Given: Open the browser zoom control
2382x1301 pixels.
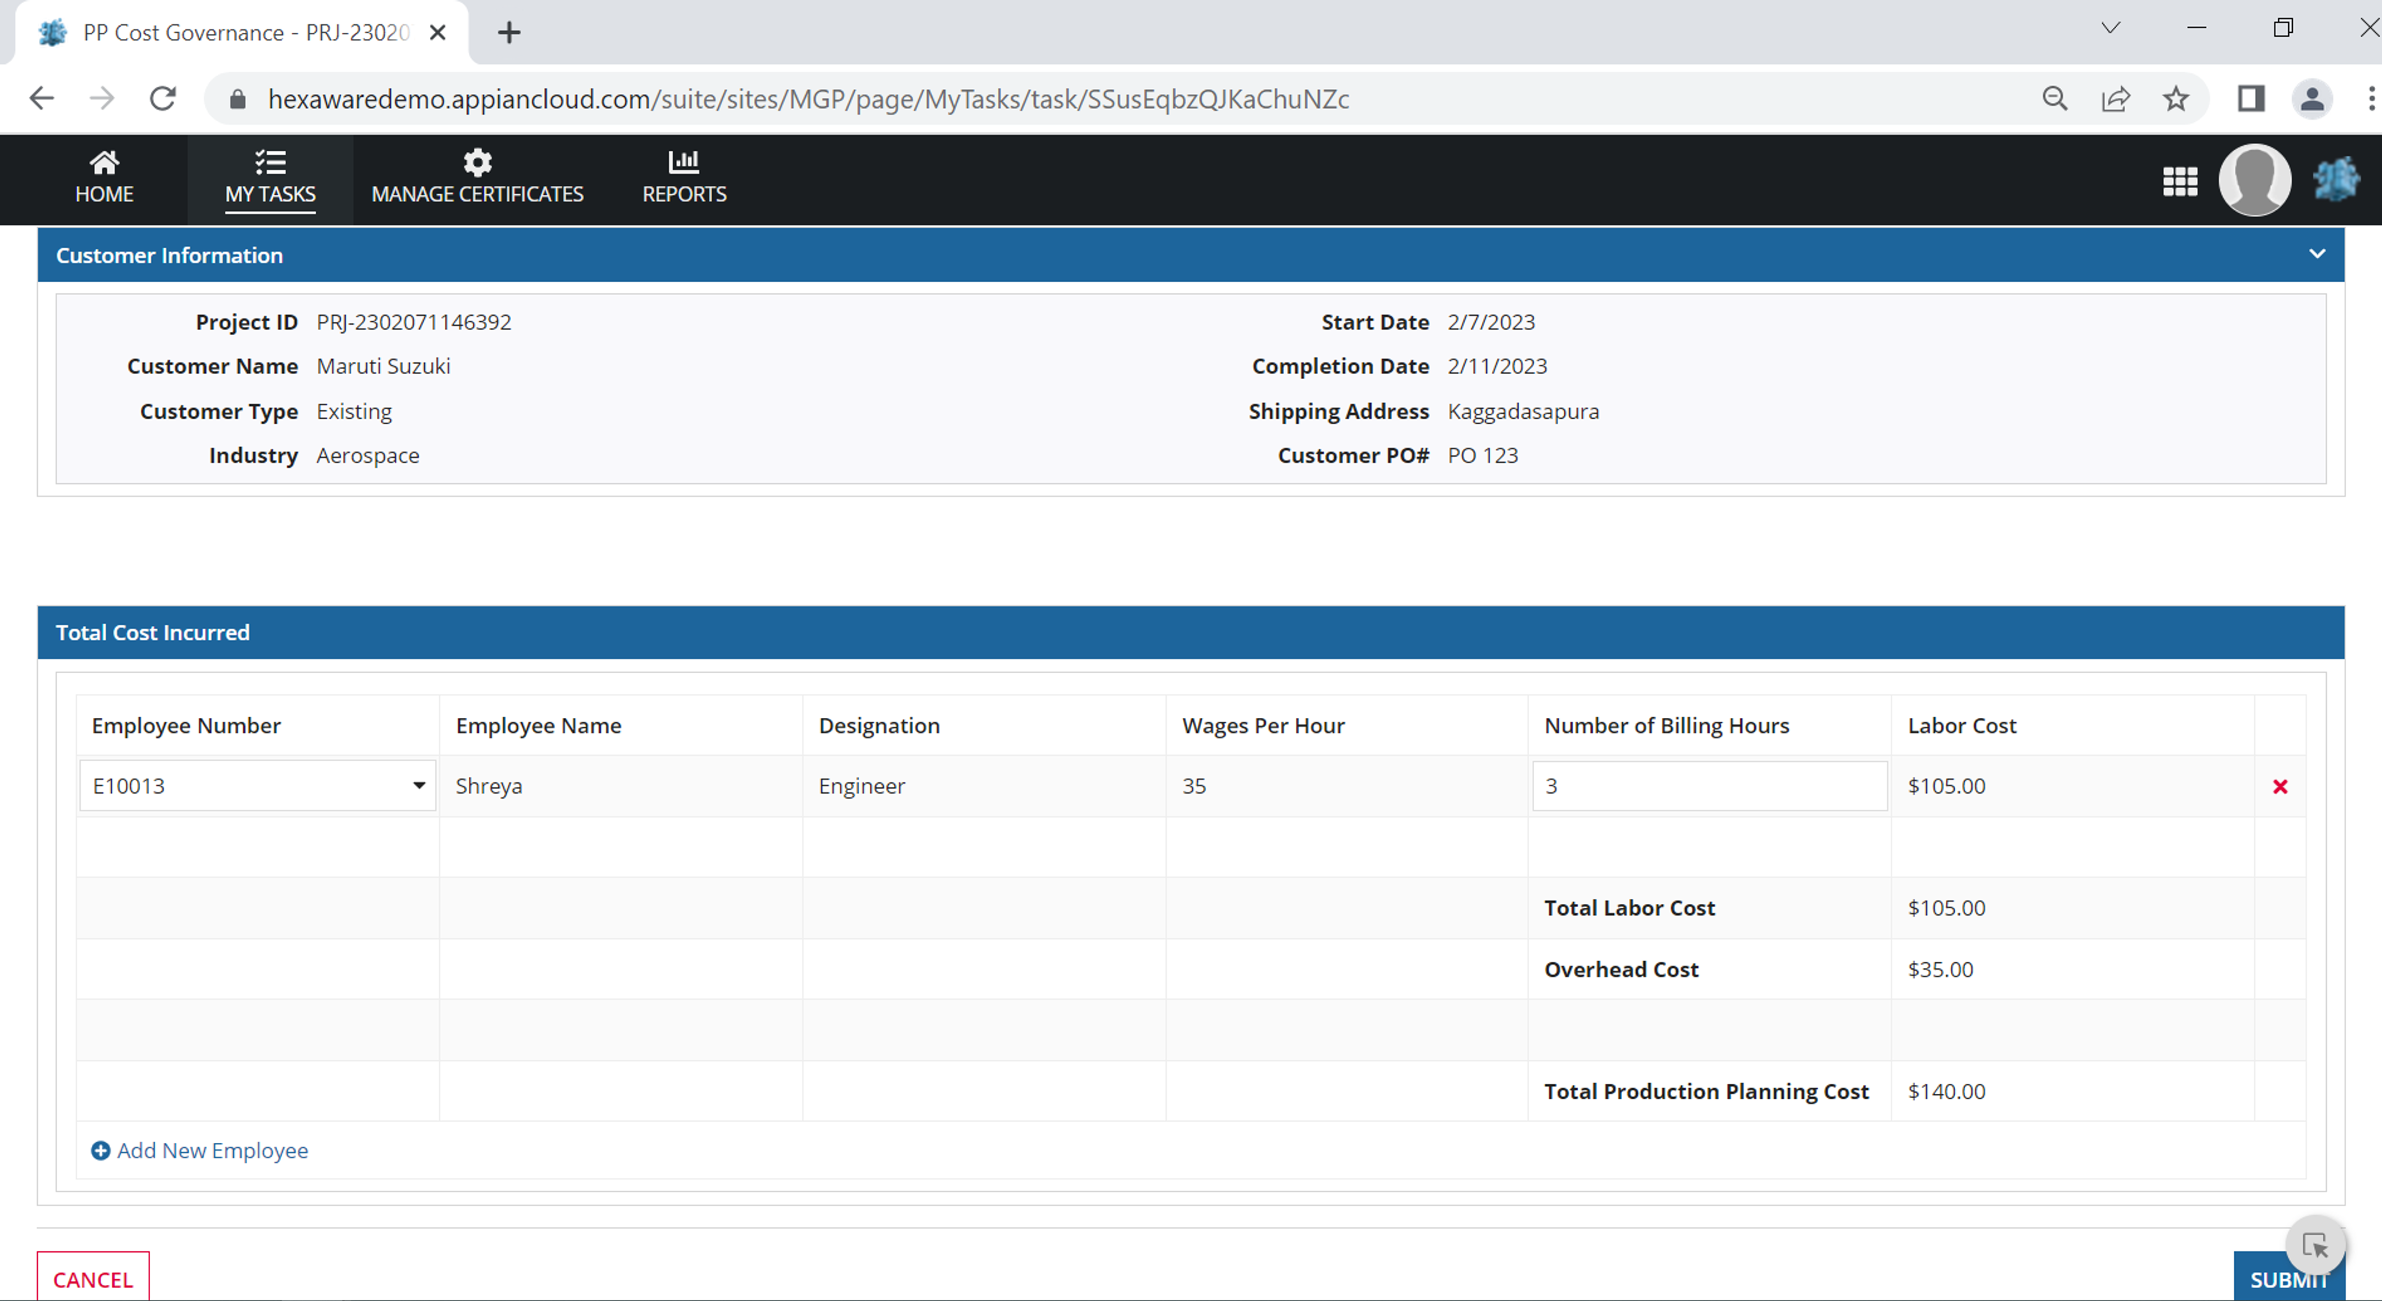Looking at the screenshot, I should pos(2054,99).
